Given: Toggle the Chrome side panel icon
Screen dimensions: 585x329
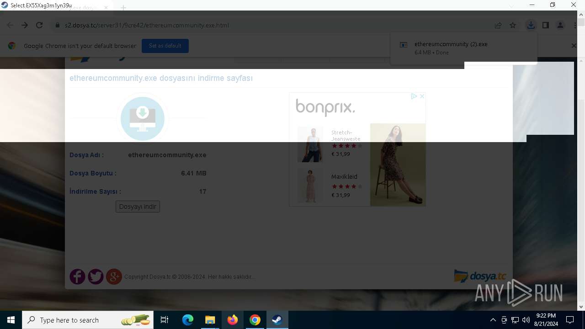Looking at the screenshot, I should click(x=546, y=26).
